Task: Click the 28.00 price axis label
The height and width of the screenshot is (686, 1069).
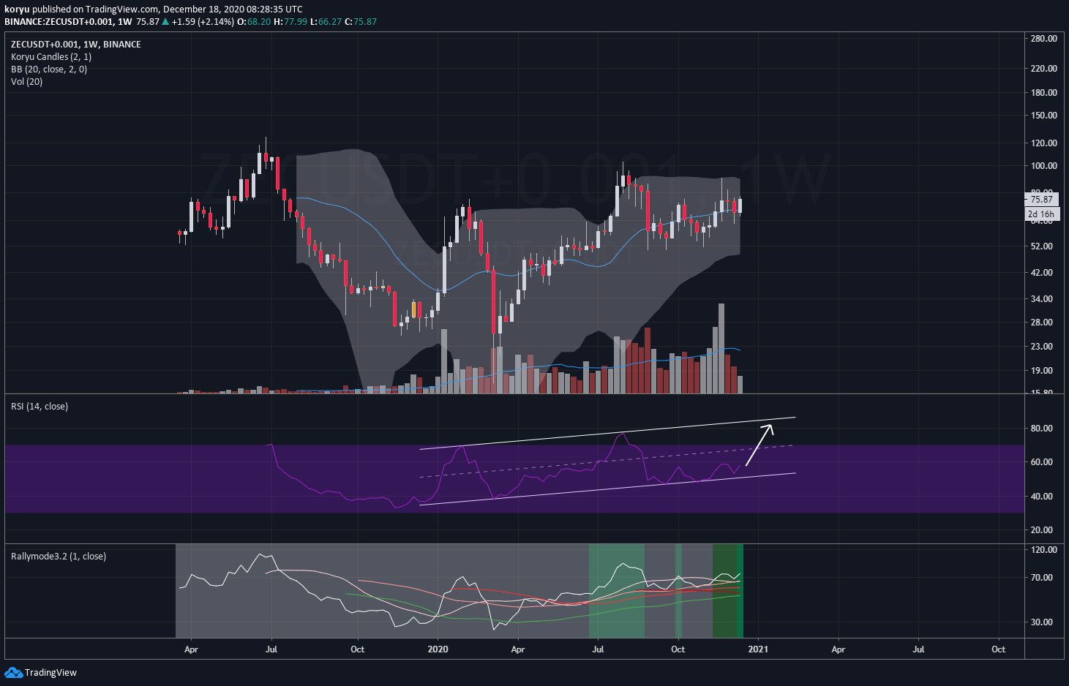Action: pos(1042,322)
